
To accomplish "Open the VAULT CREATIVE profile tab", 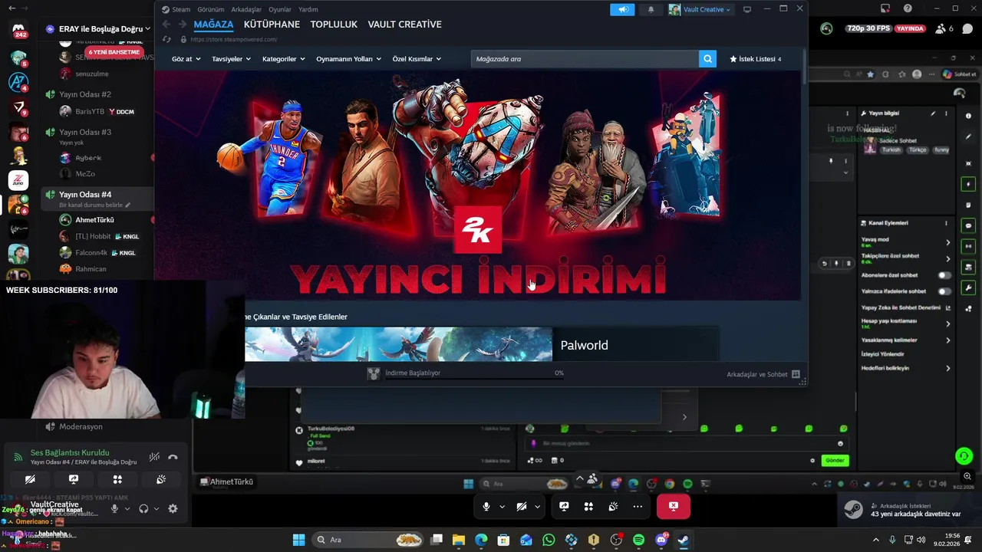I will pos(404,25).
